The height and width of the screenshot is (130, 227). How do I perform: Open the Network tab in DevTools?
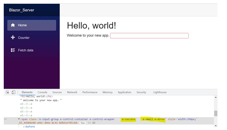72,92
